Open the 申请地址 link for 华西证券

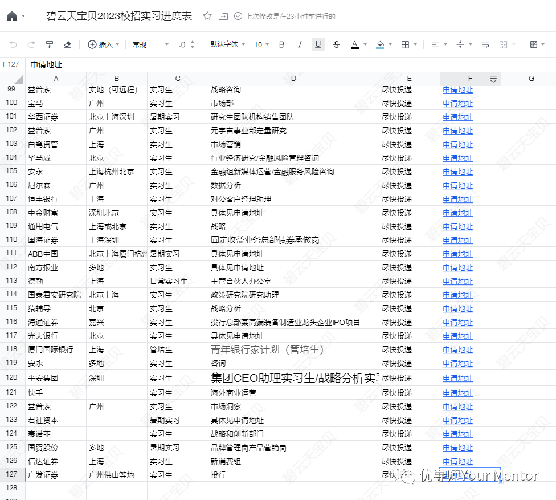[x=457, y=117]
